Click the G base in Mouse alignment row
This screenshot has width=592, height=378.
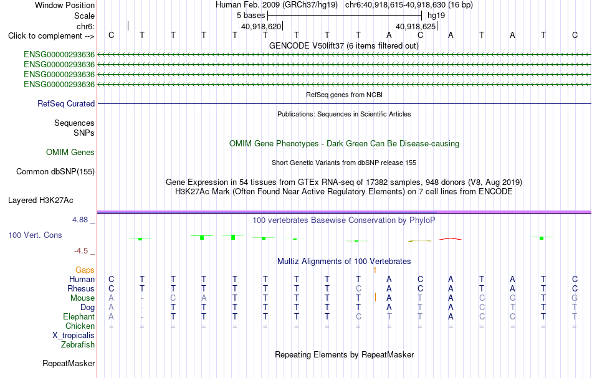(575, 298)
